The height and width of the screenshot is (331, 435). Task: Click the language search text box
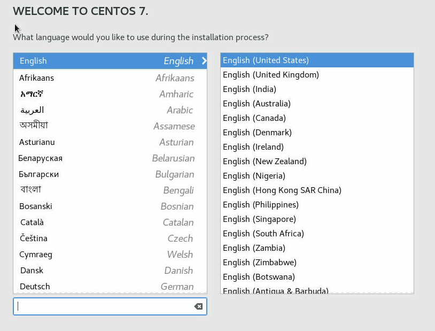coord(105,306)
